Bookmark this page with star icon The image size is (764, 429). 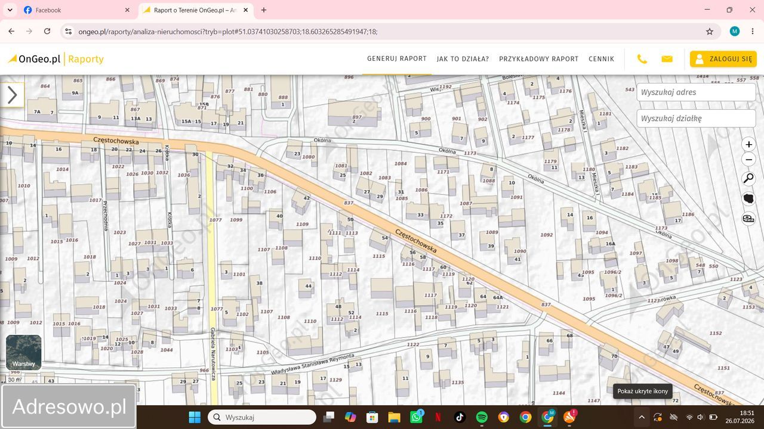coord(710,32)
